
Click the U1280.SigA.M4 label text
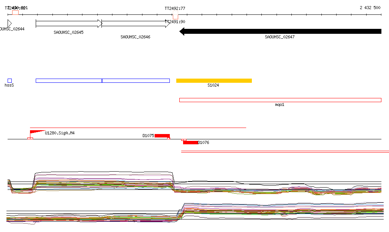pyautogui.click(x=60, y=133)
